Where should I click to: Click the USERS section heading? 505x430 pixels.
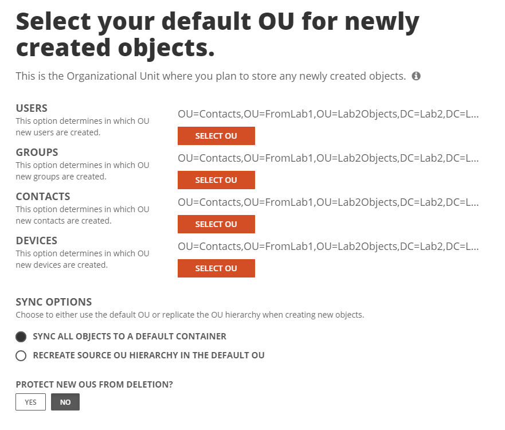coord(32,108)
